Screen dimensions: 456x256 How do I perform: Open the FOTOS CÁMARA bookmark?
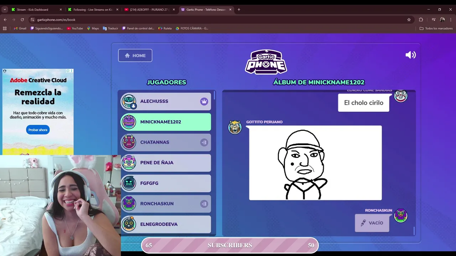pyautogui.click(x=192, y=28)
